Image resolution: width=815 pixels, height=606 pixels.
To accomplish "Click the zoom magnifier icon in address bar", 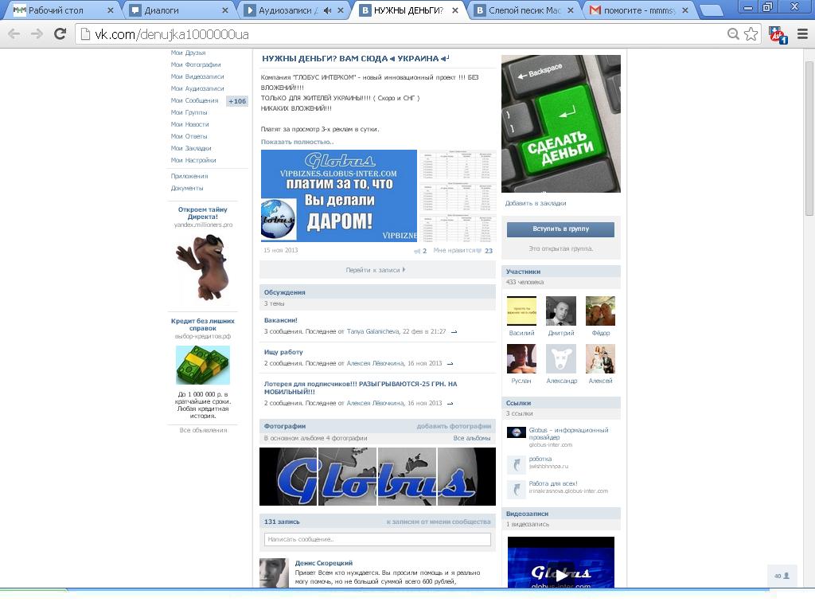I will [733, 34].
